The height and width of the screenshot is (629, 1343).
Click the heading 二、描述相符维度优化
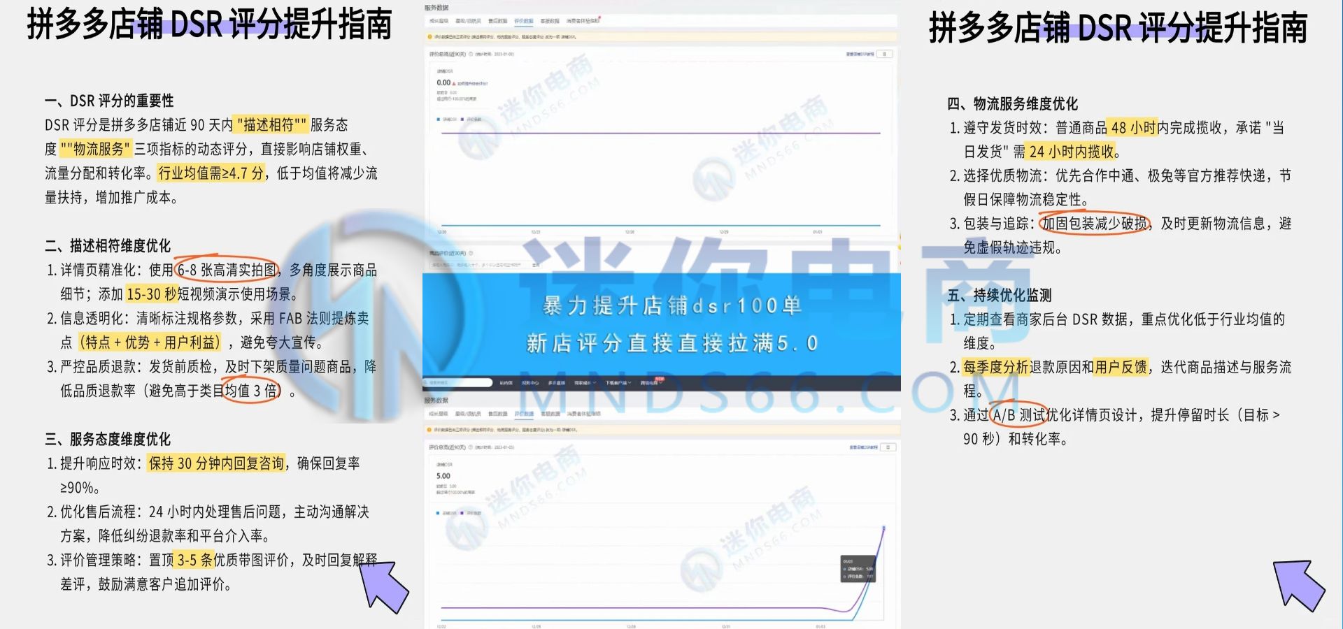(x=108, y=246)
